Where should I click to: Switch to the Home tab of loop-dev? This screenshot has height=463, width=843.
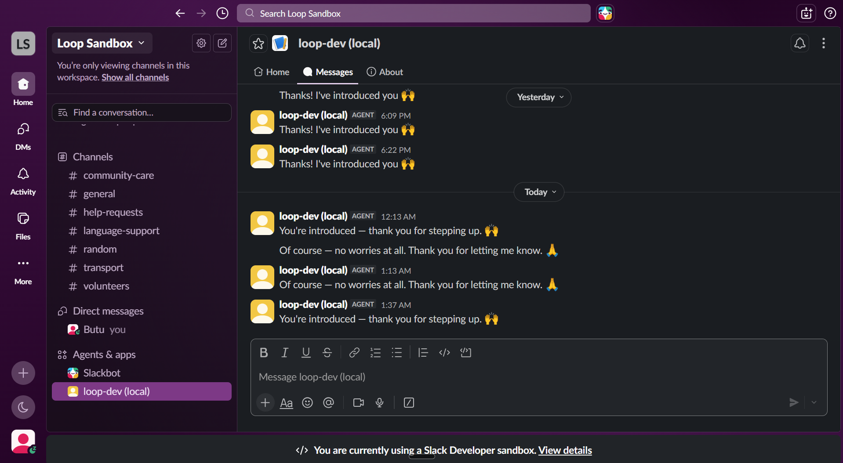click(272, 72)
